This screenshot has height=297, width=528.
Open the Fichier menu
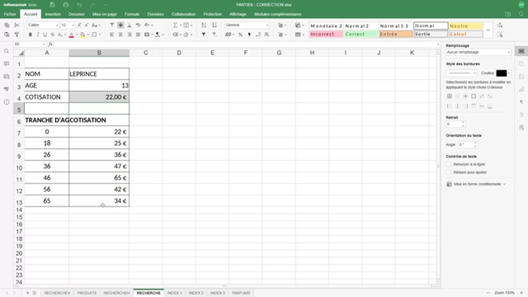pos(10,14)
